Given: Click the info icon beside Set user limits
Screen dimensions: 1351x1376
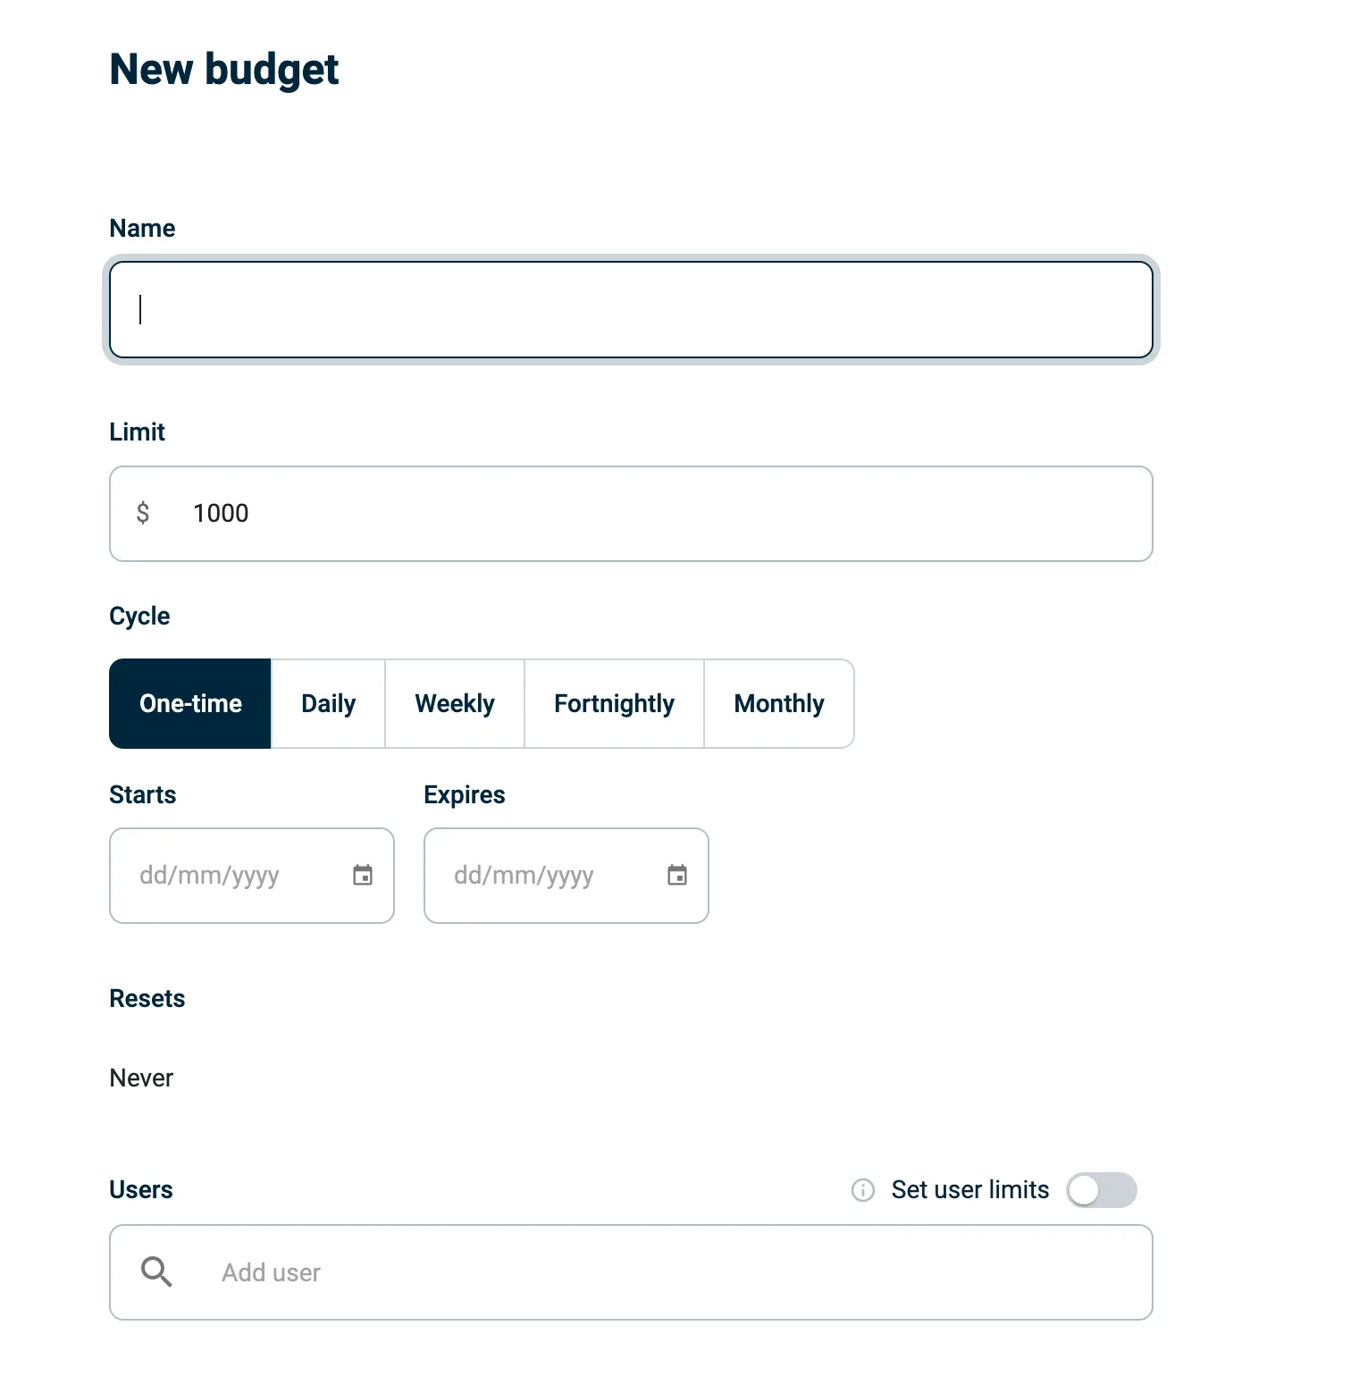Looking at the screenshot, I should (862, 1190).
